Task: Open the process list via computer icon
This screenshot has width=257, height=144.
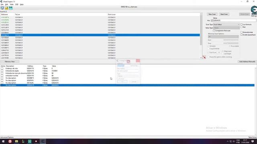Action: point(2,8)
